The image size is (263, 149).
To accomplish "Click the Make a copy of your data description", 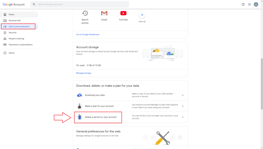I will [152, 95].
